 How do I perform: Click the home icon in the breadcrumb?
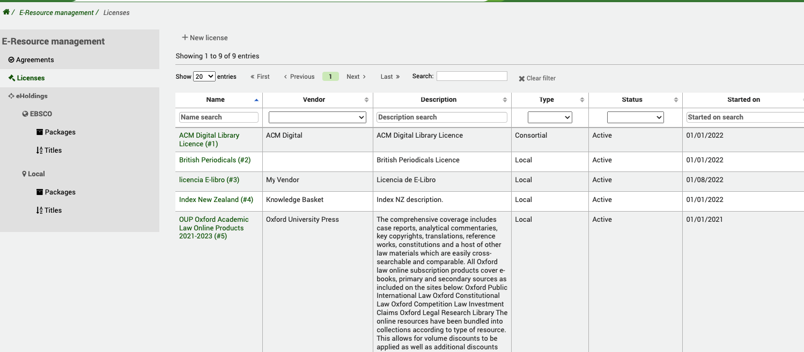(x=6, y=12)
